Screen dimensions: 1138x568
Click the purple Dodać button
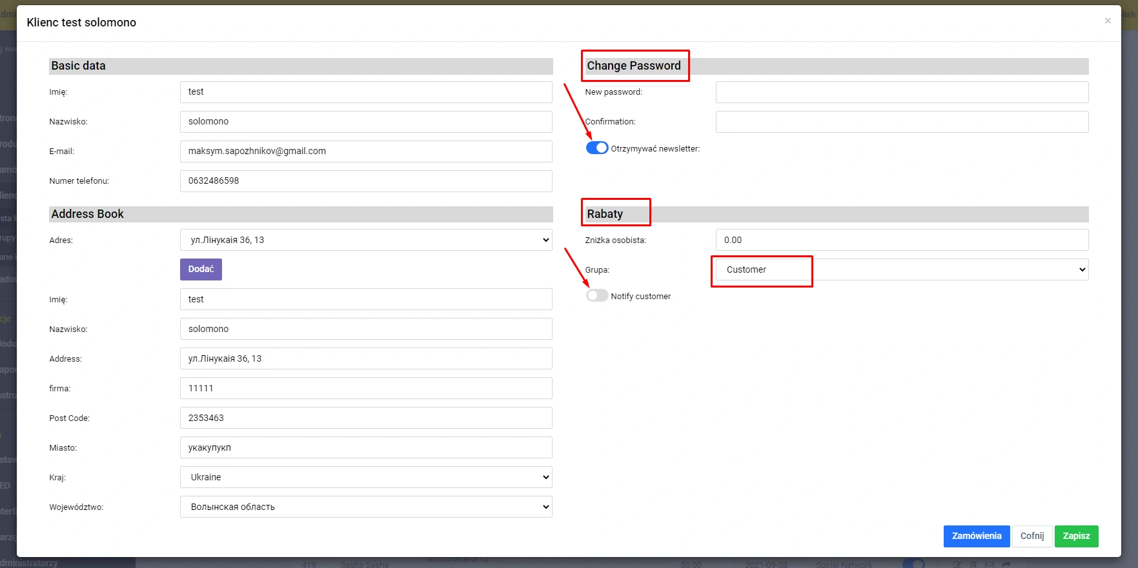pyautogui.click(x=201, y=269)
